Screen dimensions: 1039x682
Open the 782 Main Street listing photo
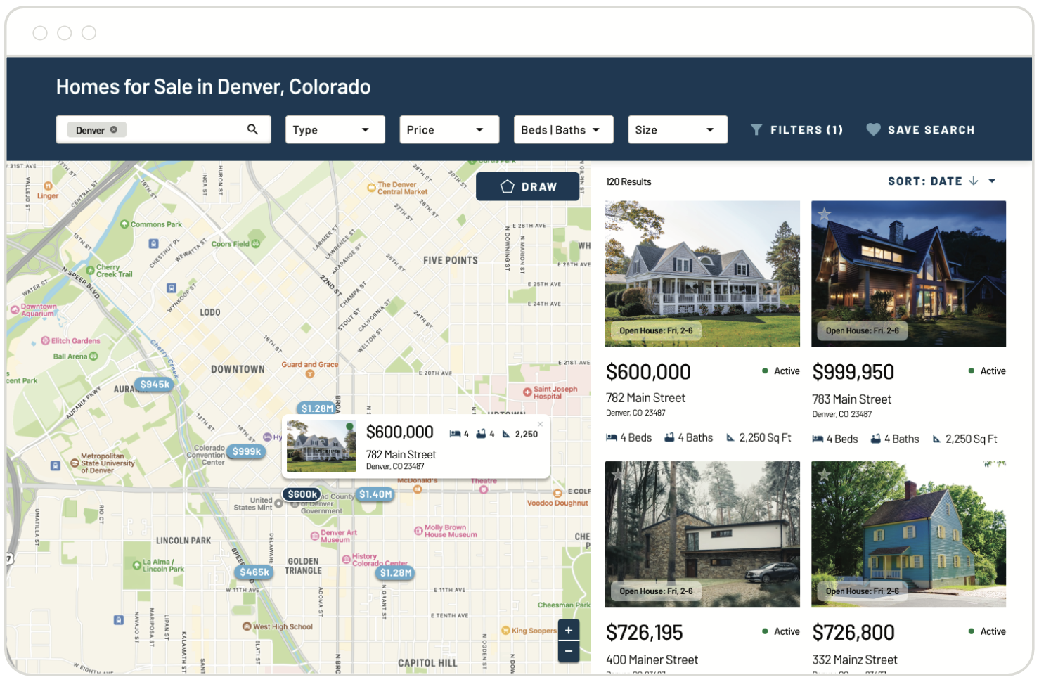pyautogui.click(x=702, y=274)
